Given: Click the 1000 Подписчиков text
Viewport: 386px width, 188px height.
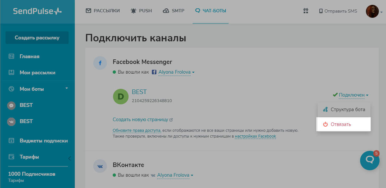Looking at the screenshot, I should (32, 174).
